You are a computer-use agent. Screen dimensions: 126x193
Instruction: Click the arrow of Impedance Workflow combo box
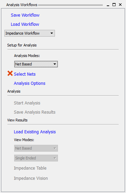pos(52,33)
